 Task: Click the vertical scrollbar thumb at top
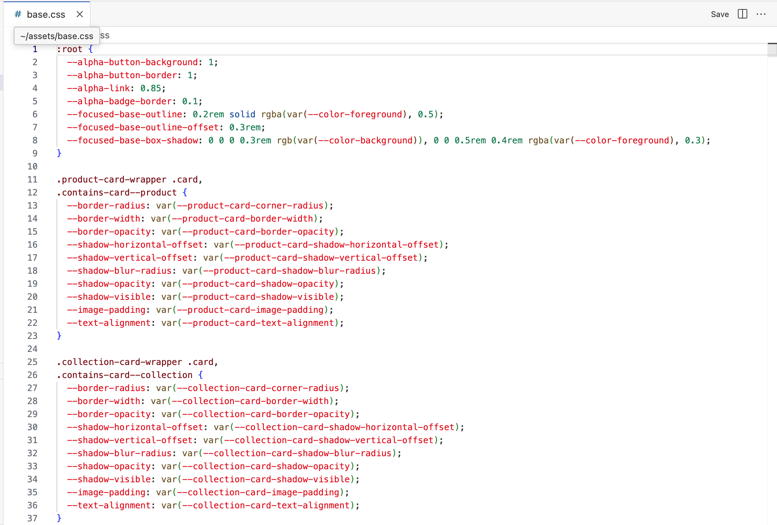tap(772, 50)
